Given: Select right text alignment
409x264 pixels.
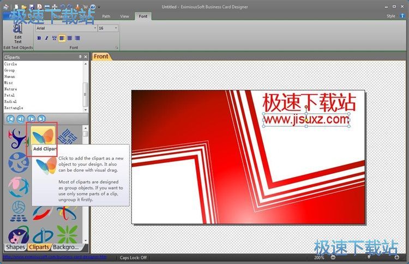Looking at the screenshot, I should tap(77, 38).
